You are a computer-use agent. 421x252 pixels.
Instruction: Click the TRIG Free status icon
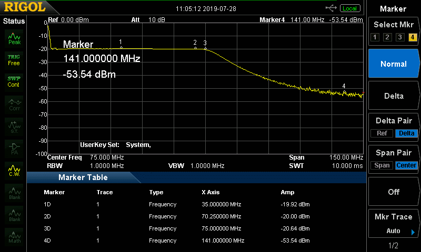coord(14,60)
